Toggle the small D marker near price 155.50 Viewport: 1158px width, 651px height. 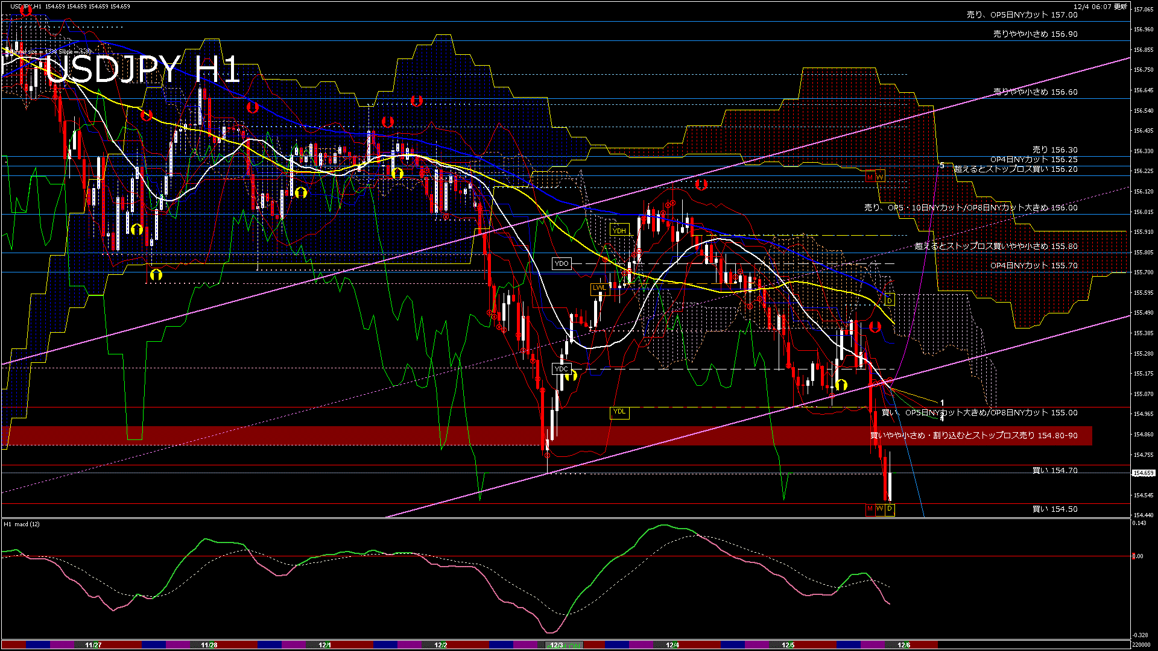point(891,300)
